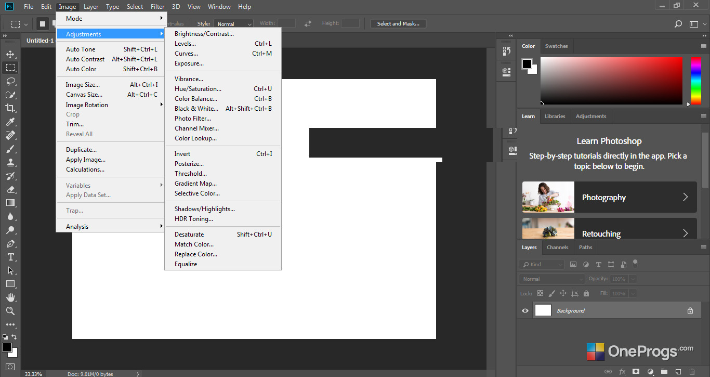The height and width of the screenshot is (377, 710).
Task: Toggle lock transparent pixels
Action: 541,293
